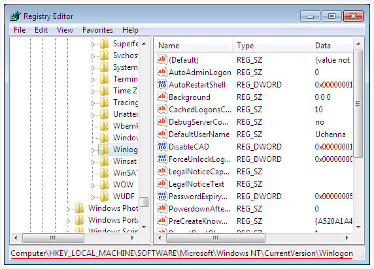Expand the WUDF key arrow
This screenshot has height=269, width=374.
[x=93, y=197]
